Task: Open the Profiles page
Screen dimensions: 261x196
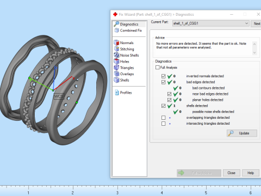Action: pos(126,93)
